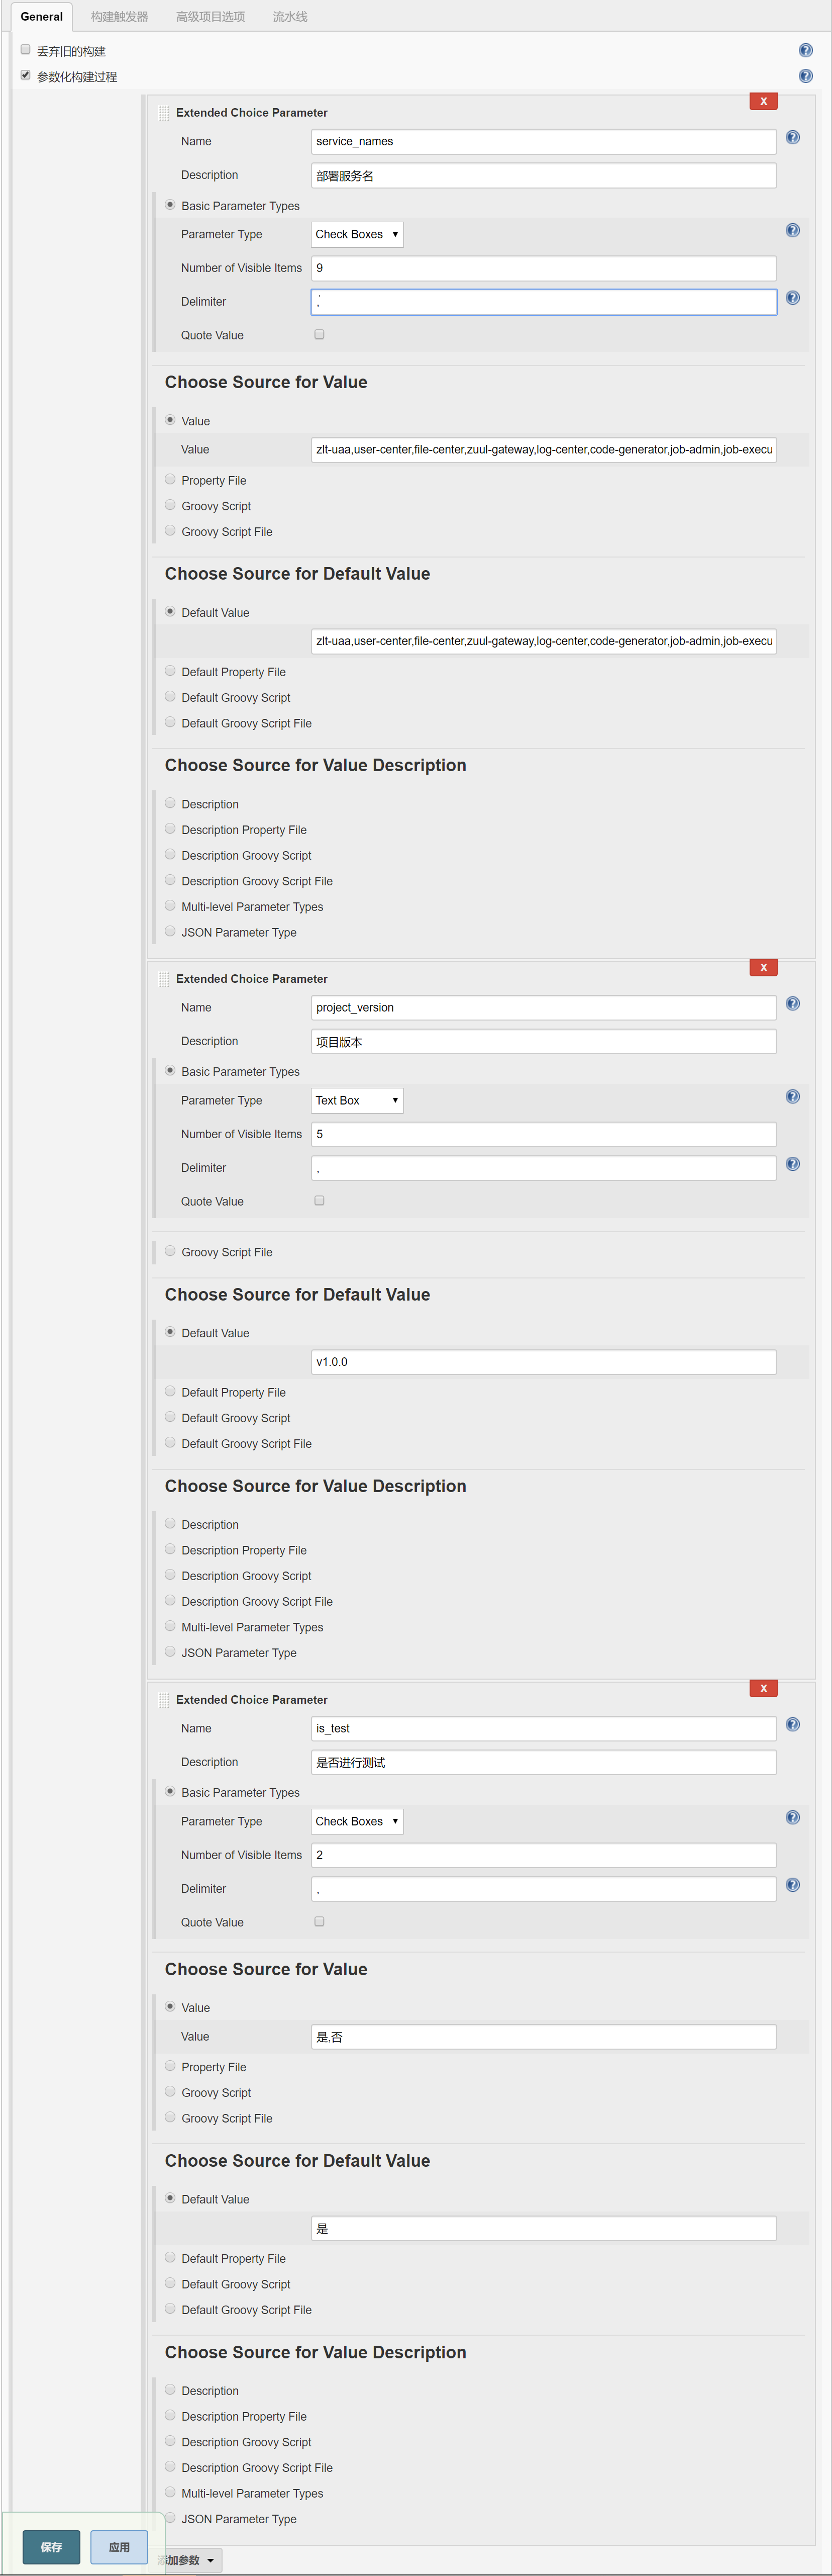Toggle Quote Value checkbox for project_version

point(320,1200)
